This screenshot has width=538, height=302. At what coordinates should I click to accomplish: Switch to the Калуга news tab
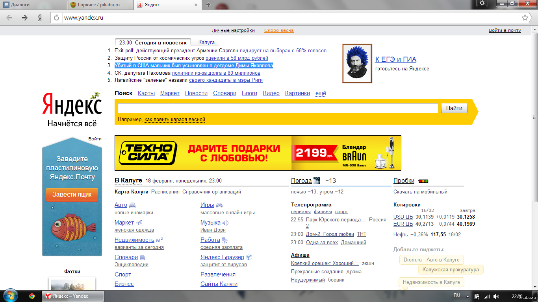tap(206, 42)
